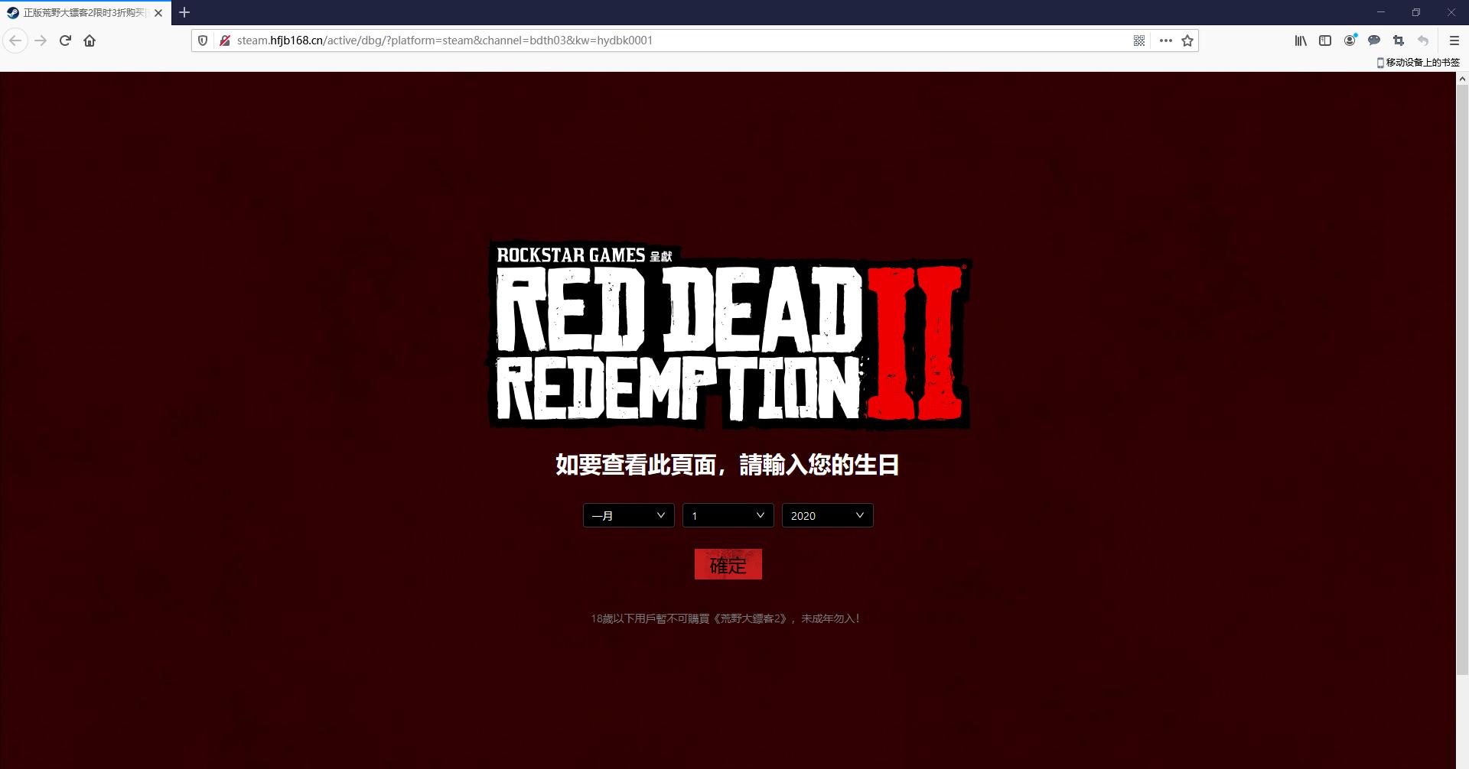Show tracking protection shield info
Screen dimensions: 1469x769
point(203,41)
